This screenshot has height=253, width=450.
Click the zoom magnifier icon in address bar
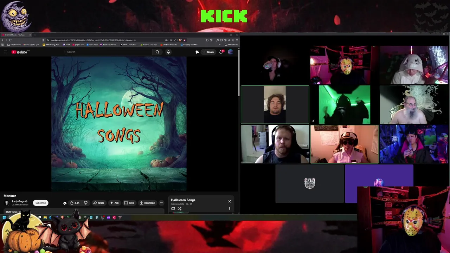[171, 40]
